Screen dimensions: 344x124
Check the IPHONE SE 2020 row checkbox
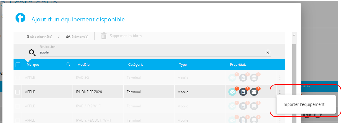18,92
